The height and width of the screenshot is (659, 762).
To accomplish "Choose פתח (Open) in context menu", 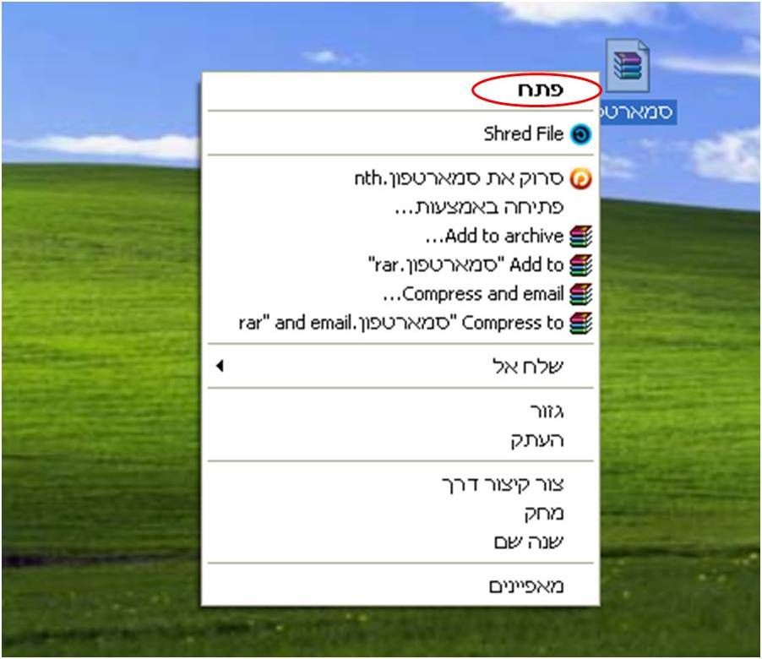I will click(x=401, y=90).
